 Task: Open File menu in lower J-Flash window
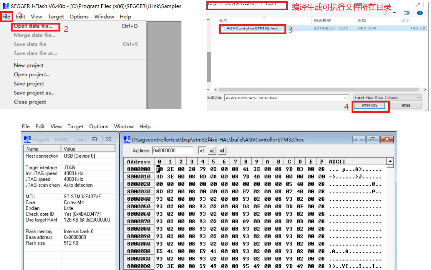pos(26,126)
